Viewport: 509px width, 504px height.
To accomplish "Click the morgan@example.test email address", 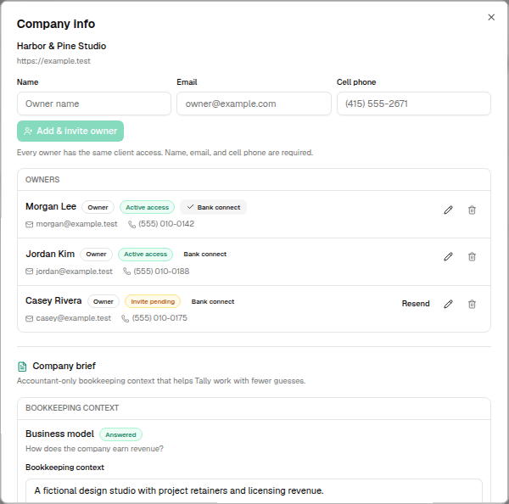I will pos(76,224).
